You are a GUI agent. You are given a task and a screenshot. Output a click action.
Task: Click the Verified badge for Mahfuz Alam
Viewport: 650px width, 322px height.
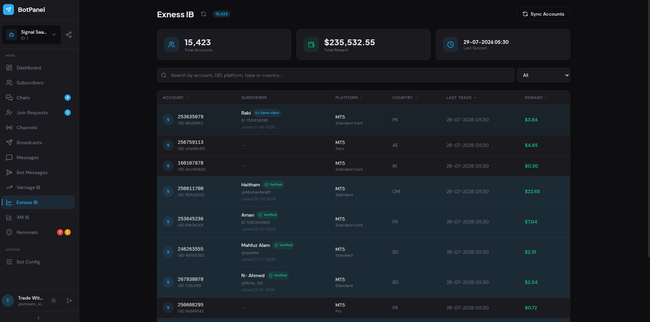283,245
